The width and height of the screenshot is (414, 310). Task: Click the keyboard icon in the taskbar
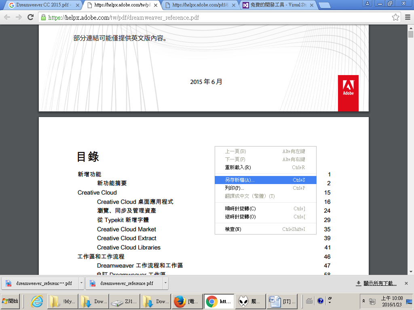point(309,301)
